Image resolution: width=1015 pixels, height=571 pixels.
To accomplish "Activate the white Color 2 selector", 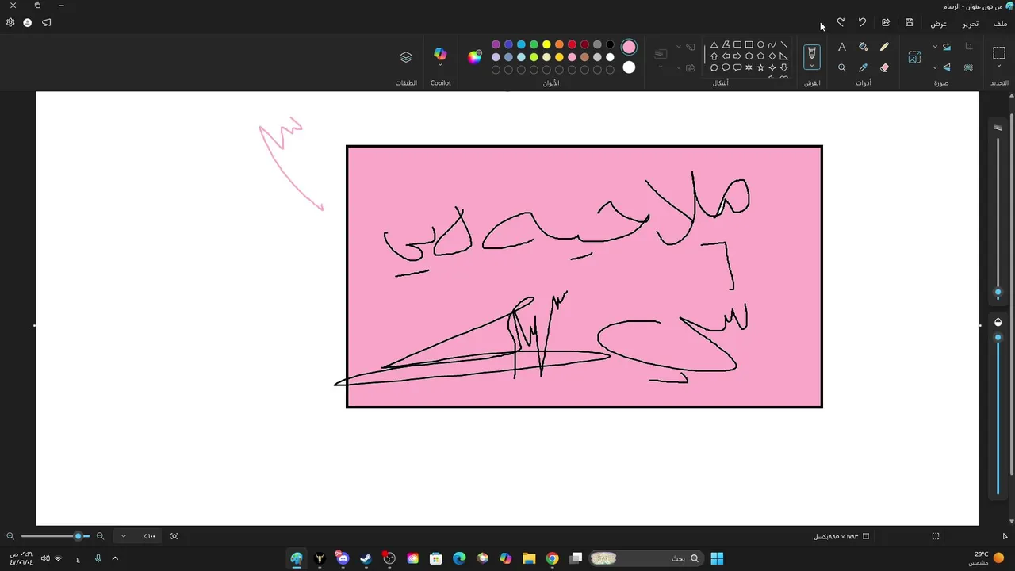I will tap(629, 67).
